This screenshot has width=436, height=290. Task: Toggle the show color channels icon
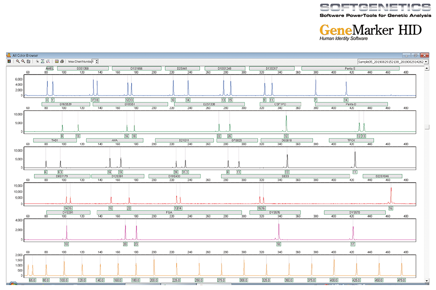[8, 61]
